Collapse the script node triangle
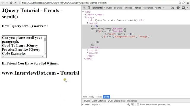 (x=88, y=23)
